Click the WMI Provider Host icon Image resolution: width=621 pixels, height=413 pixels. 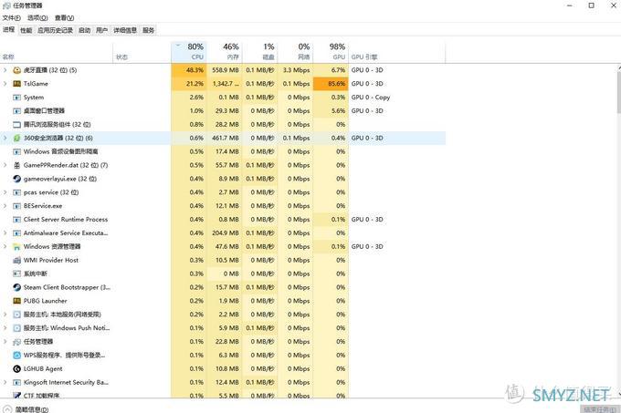[16, 260]
